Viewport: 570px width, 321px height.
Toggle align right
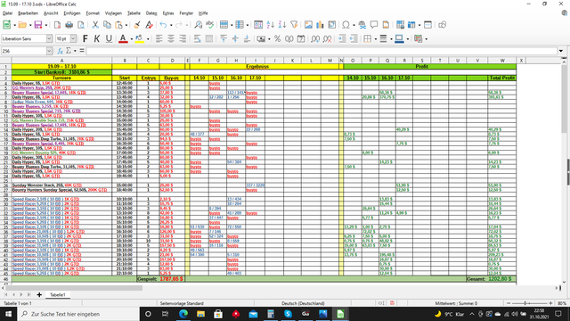coord(183,38)
